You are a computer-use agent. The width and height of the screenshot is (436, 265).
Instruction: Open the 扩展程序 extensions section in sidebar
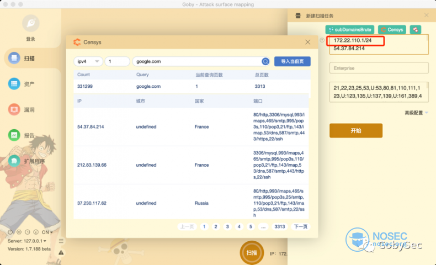(x=26, y=161)
